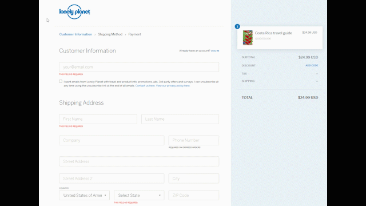Focus the First Name field
The width and height of the screenshot is (366, 206).
point(98,119)
